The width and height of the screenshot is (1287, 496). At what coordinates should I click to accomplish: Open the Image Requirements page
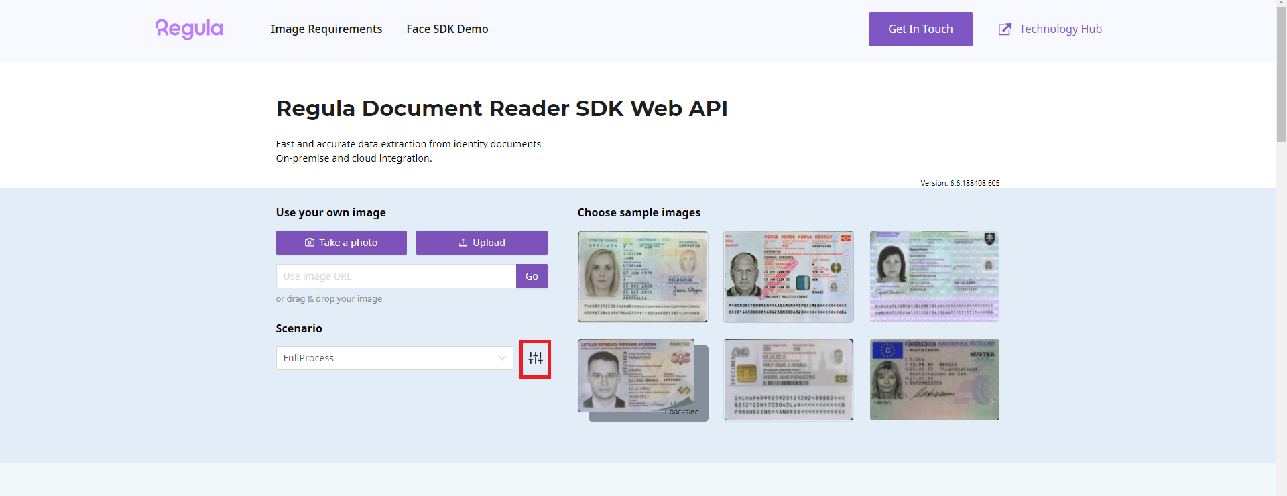click(326, 29)
